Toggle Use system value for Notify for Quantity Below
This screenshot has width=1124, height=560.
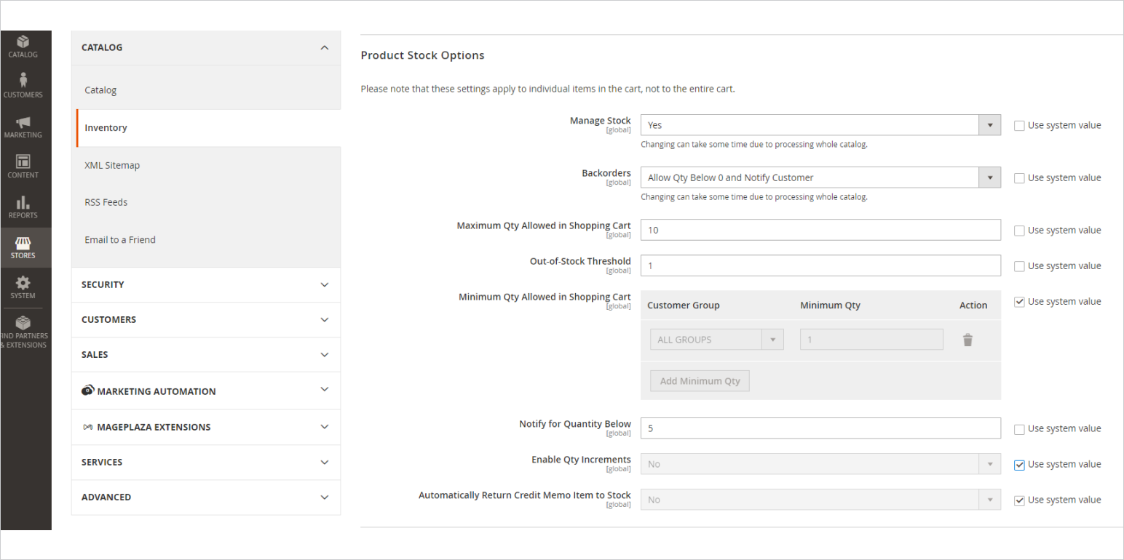[x=1019, y=429]
